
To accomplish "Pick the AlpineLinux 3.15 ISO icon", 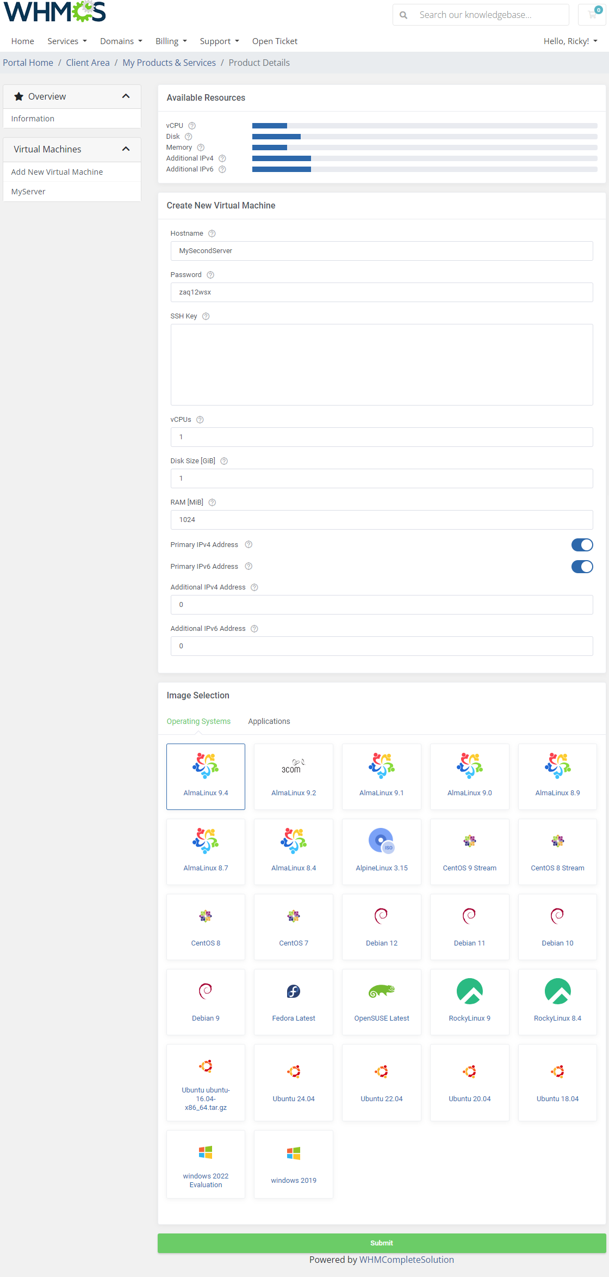I will click(x=382, y=841).
